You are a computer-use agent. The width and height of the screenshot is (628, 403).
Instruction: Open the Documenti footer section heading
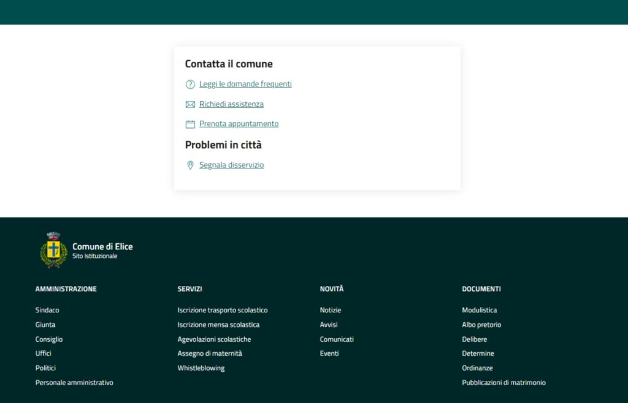pos(481,289)
